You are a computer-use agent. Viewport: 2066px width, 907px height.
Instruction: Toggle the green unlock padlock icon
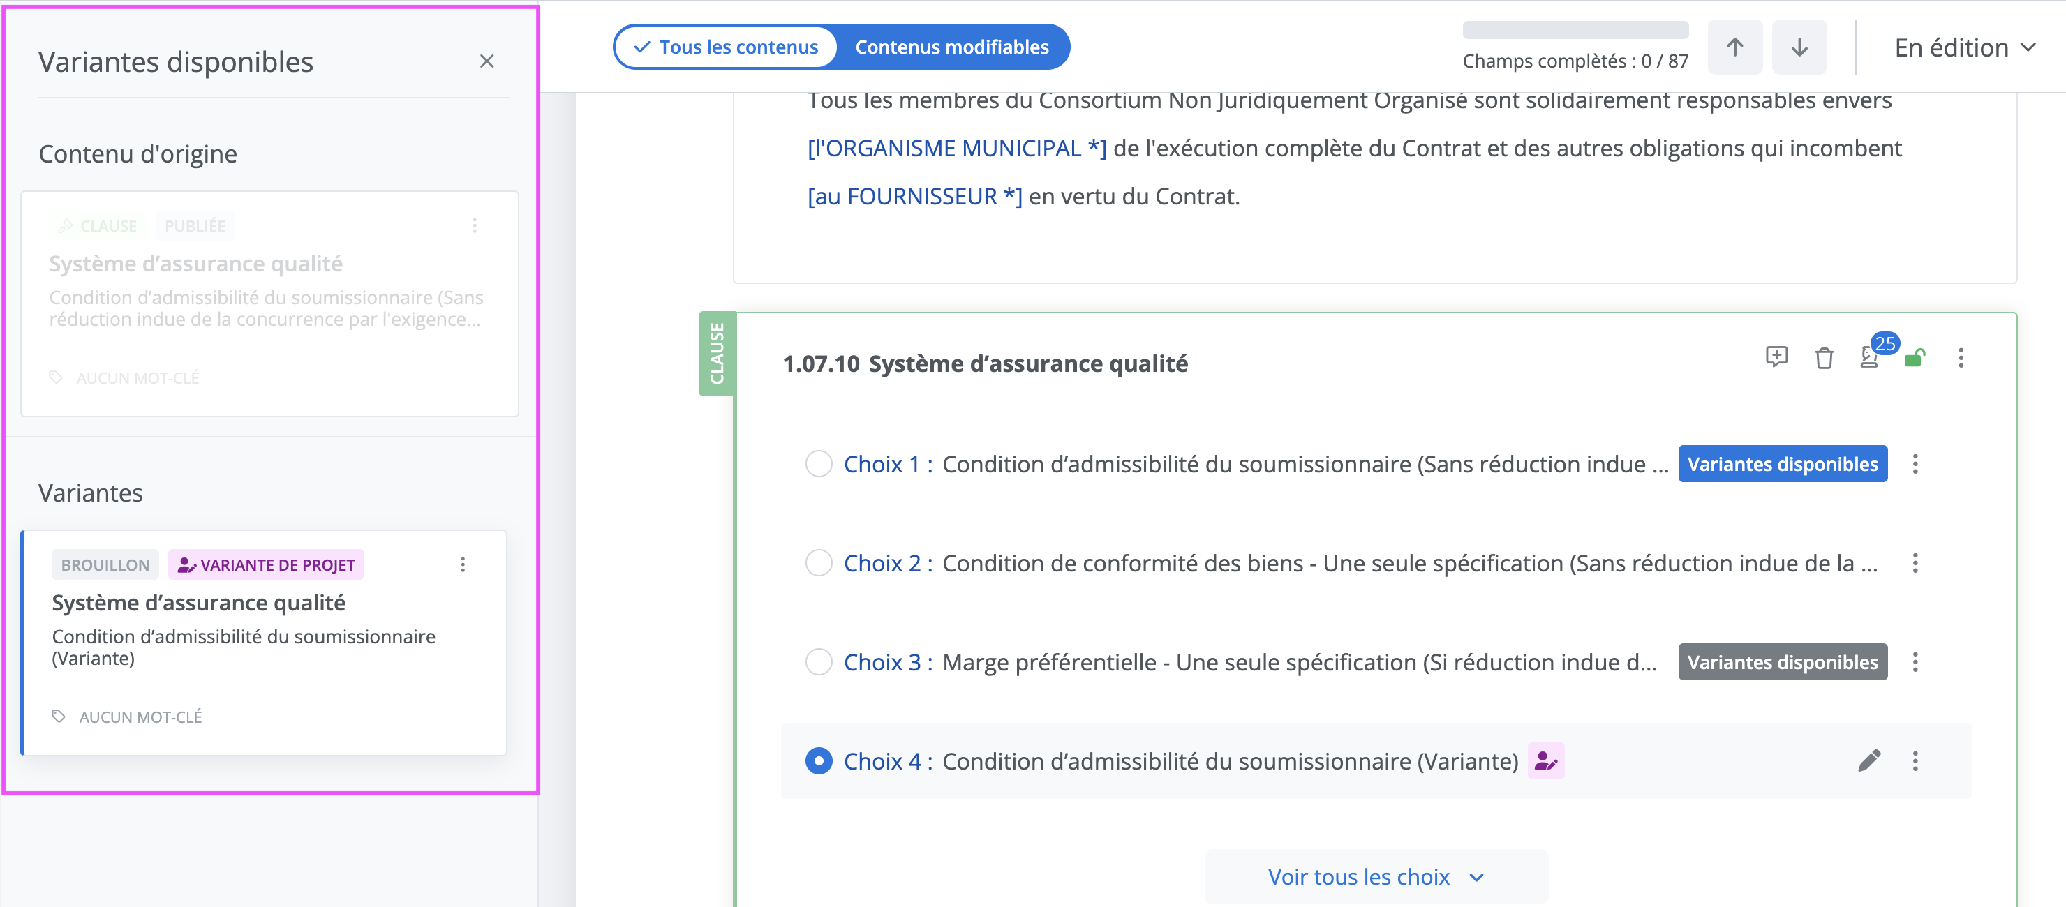click(1915, 358)
